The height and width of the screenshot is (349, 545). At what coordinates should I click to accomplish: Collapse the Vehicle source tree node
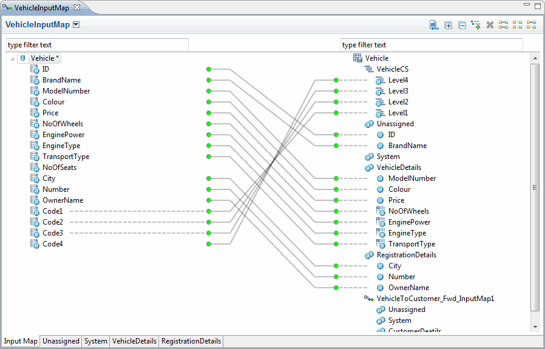point(12,58)
